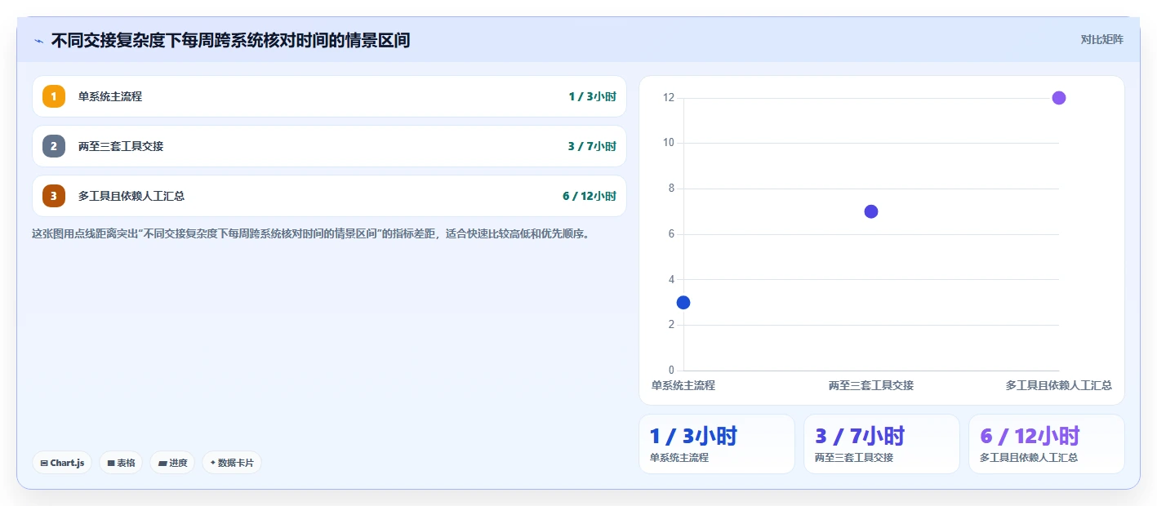Click the 3 / 7小时 value in list
The height and width of the screenshot is (506, 1157).
tap(592, 146)
